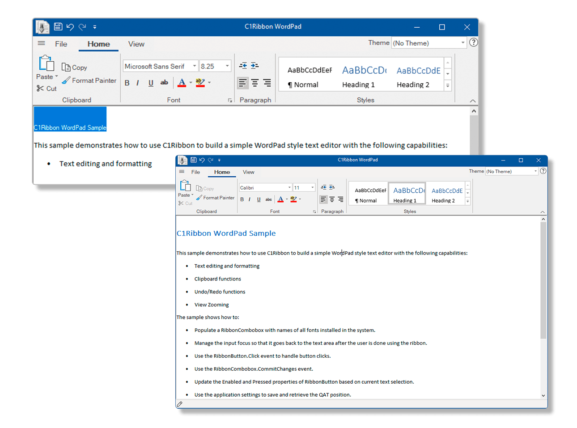The height and width of the screenshot is (428, 577).
Task: Toggle bold formatting
Action: (x=127, y=82)
